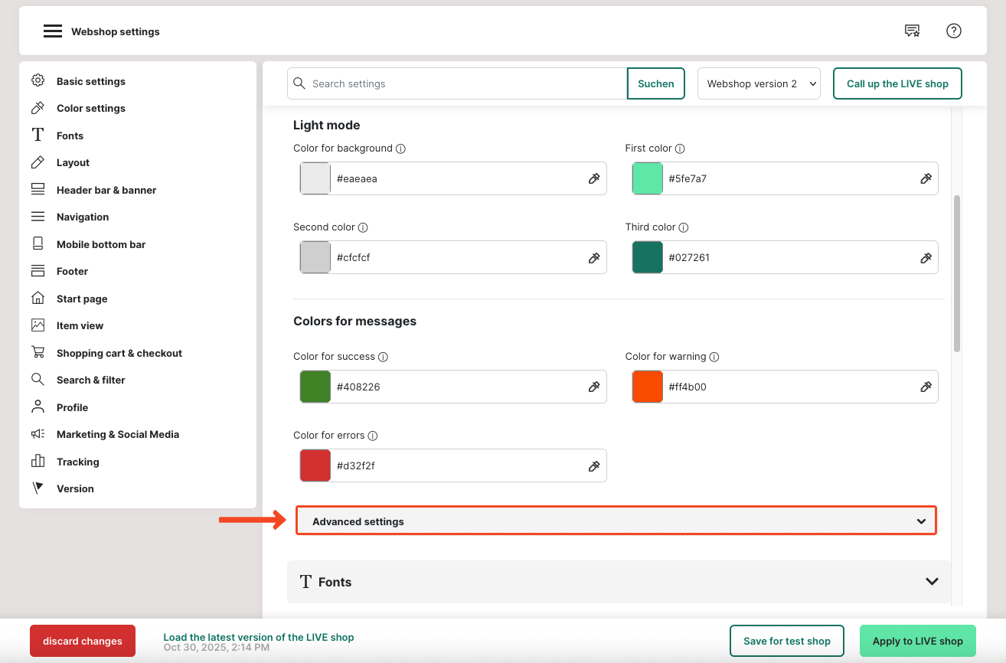
Task: Click info icon next to First color
Action: pos(680,149)
